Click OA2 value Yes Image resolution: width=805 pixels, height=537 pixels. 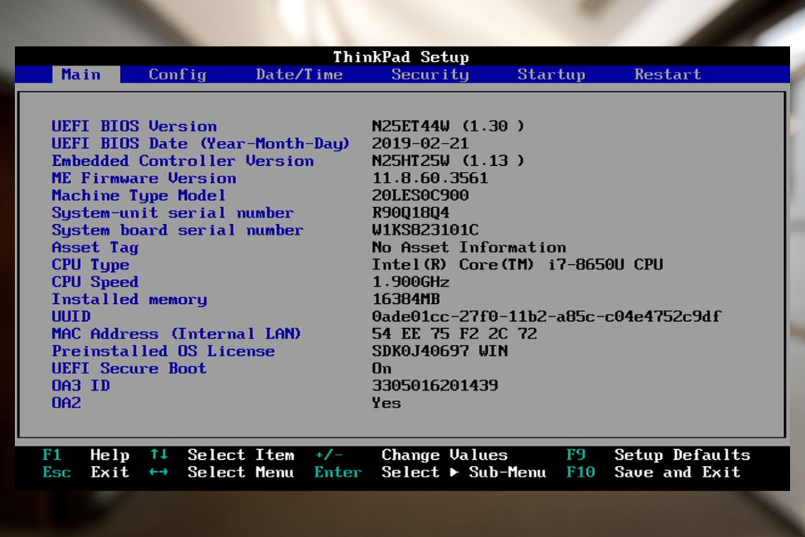(x=386, y=404)
